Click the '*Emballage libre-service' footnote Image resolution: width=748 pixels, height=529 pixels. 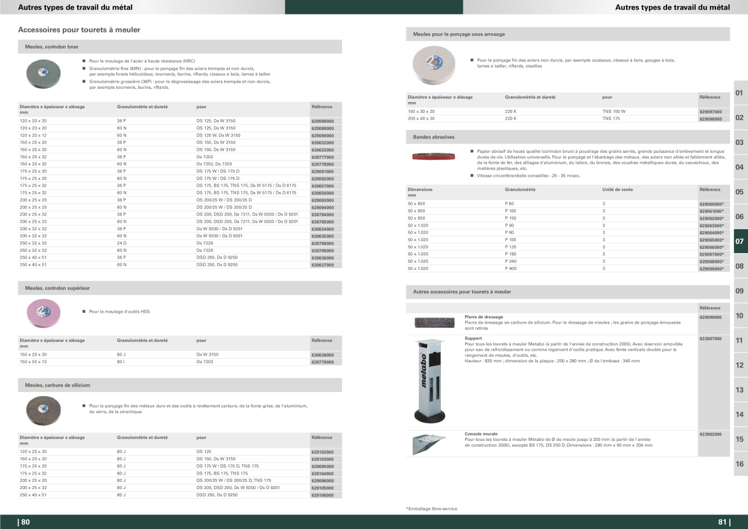(x=431, y=509)
